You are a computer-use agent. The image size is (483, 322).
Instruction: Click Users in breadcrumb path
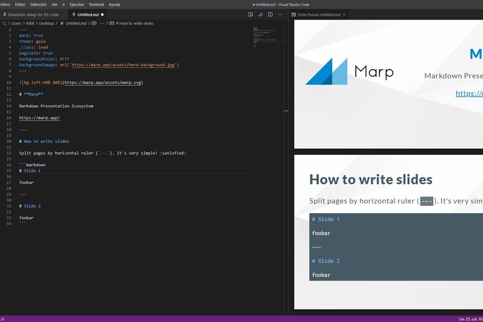16,24
